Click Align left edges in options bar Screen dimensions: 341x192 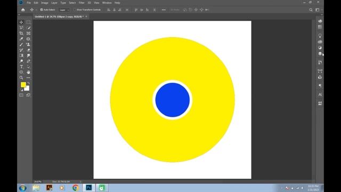tap(109, 10)
